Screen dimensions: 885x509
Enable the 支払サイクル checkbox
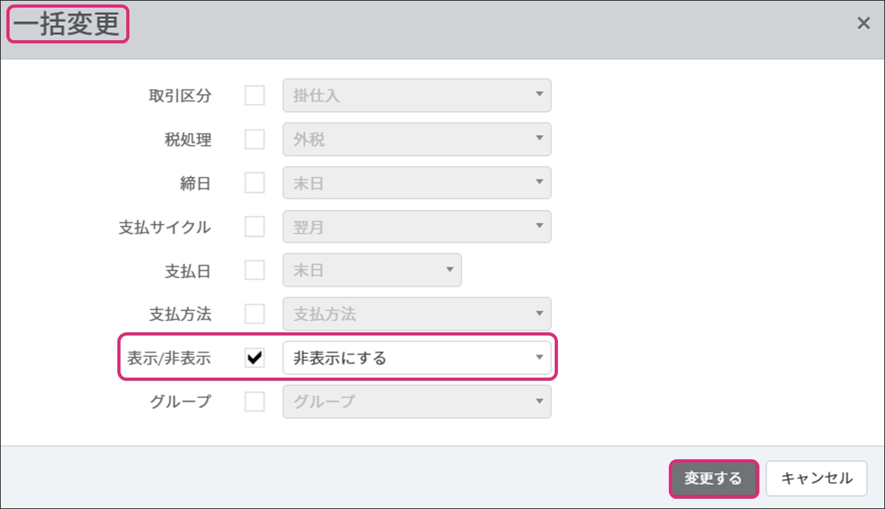(x=254, y=227)
